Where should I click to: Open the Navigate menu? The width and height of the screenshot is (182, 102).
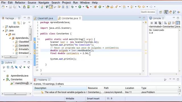pos(44,3)
